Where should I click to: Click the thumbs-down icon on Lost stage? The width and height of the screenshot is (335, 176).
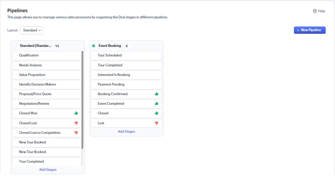[x=156, y=123]
